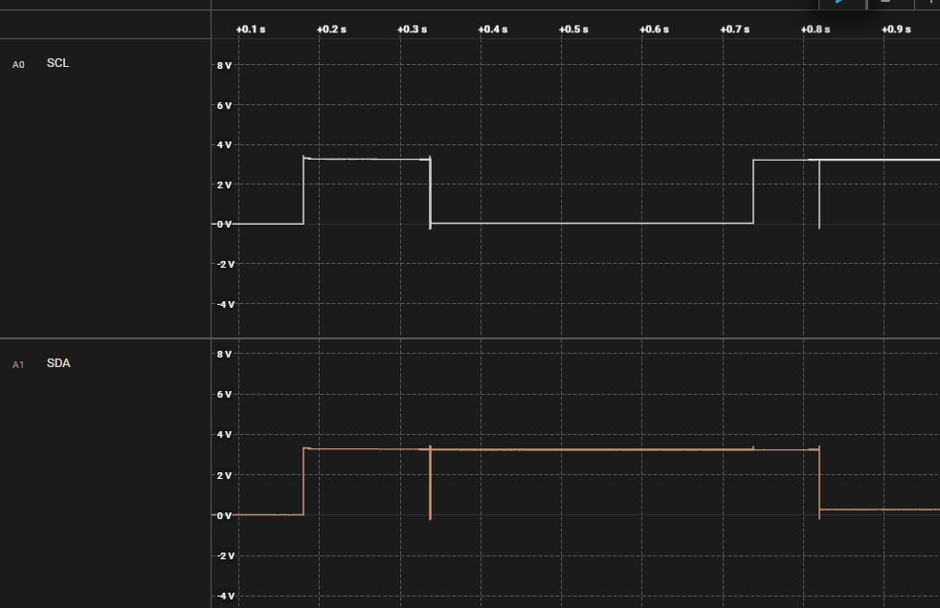
Task: Click the SDA downward spike after +0.3 s
Action: click(431, 483)
